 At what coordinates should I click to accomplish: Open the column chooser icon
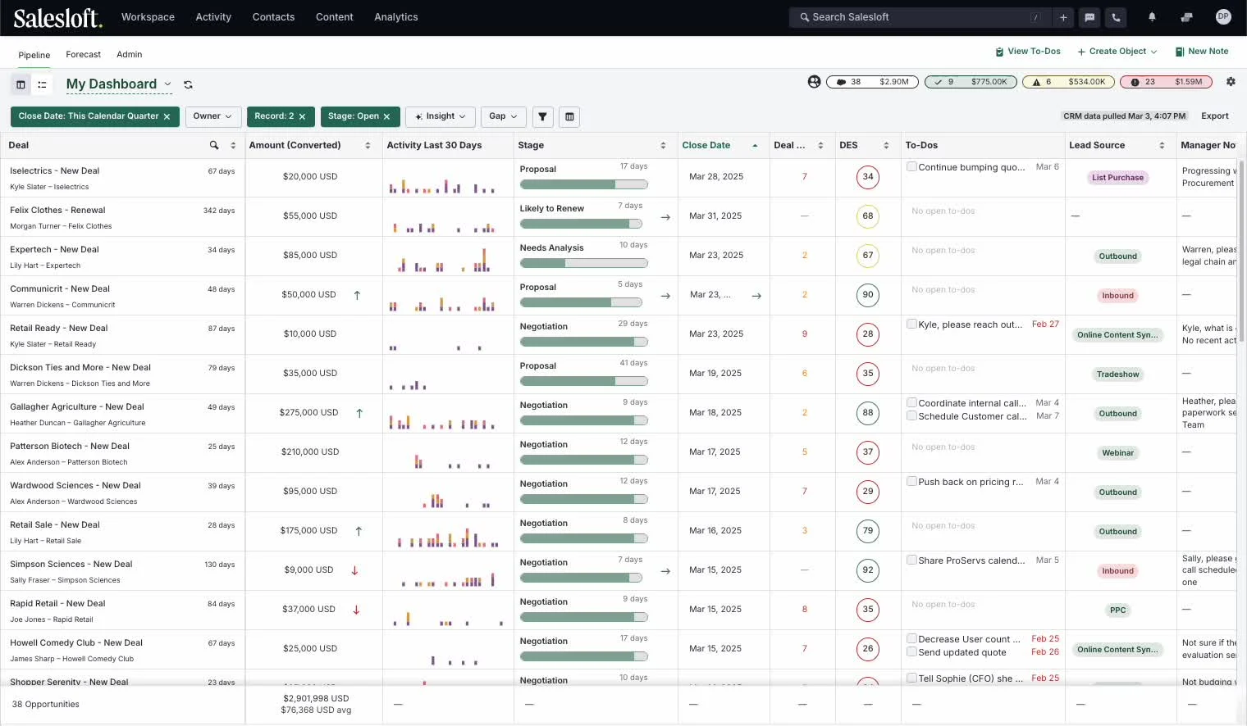[569, 116]
